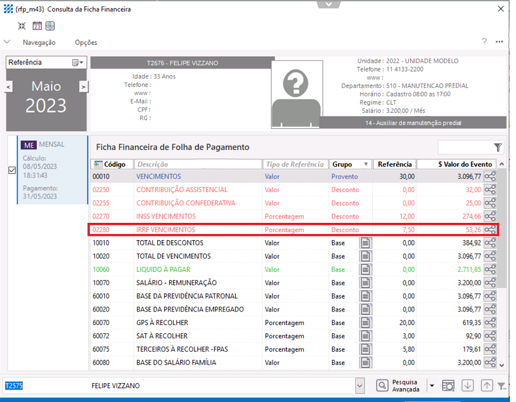The height and width of the screenshot is (402, 516).
Task: Click share icon on TOTAL DE DESCONTOS row
Action: click(x=490, y=243)
